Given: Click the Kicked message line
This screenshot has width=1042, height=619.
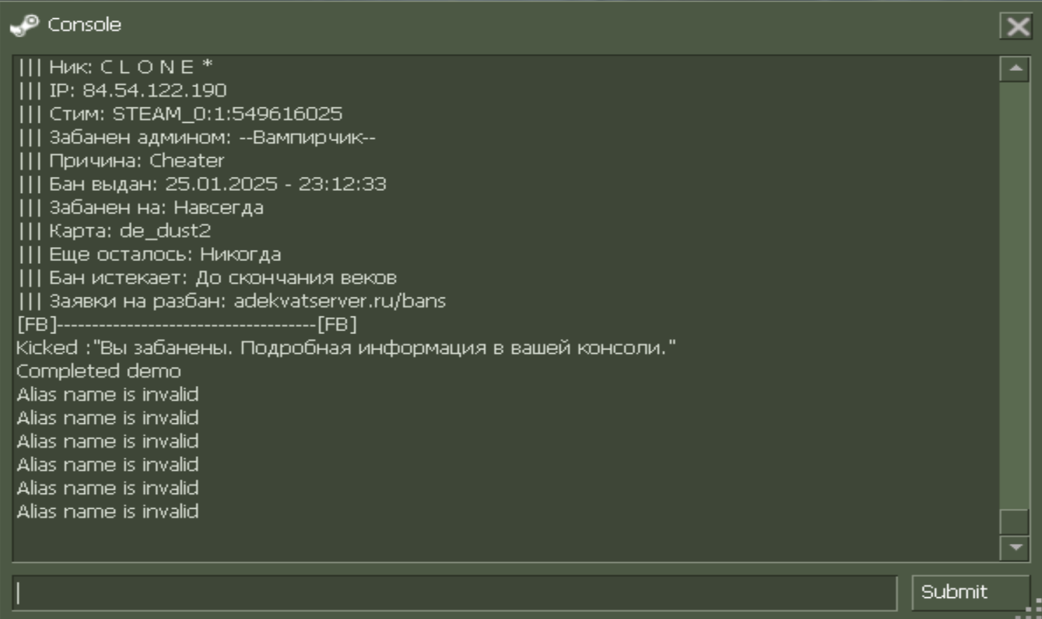Looking at the screenshot, I should (346, 348).
